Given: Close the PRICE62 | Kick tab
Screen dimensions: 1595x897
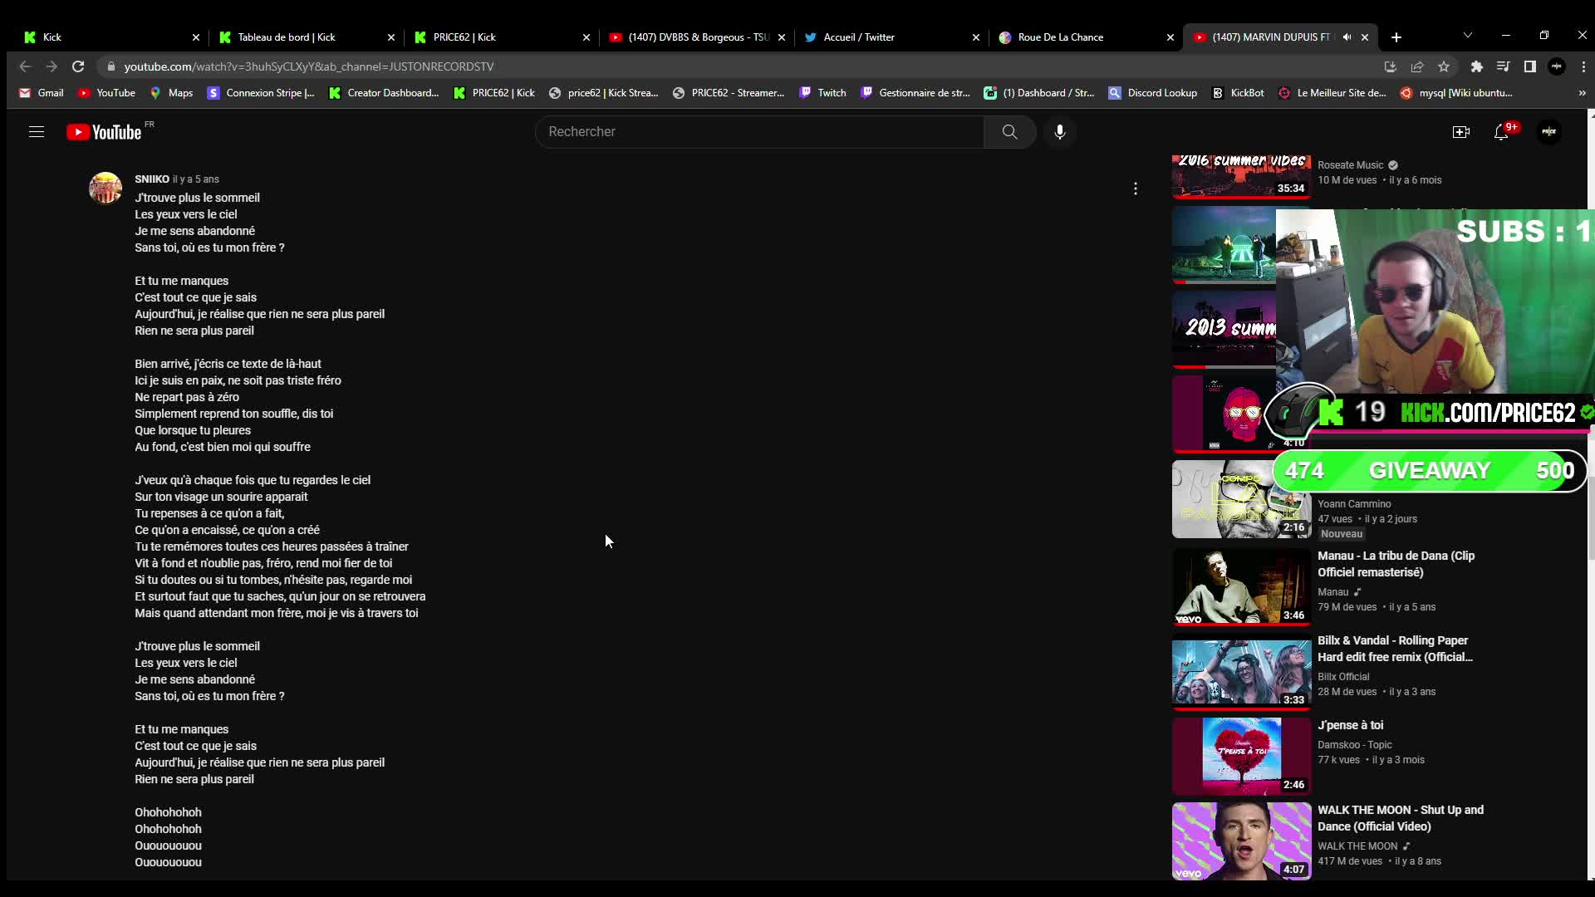Looking at the screenshot, I should pos(586,37).
